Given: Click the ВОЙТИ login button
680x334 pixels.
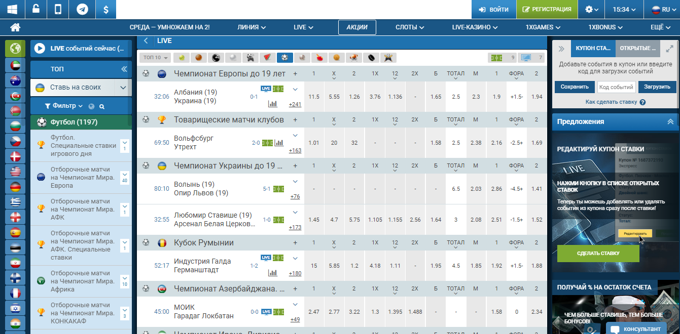Looking at the screenshot, I should [494, 9].
